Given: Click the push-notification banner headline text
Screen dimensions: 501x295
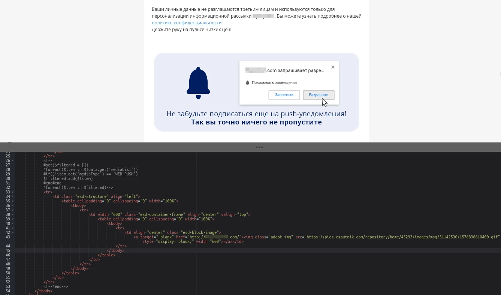Looking at the screenshot, I should [256, 114].
